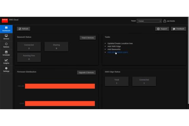Open the Tenant dropdown
Image resolution: width=189 pixels, height=126 pixels.
click(x=149, y=21)
